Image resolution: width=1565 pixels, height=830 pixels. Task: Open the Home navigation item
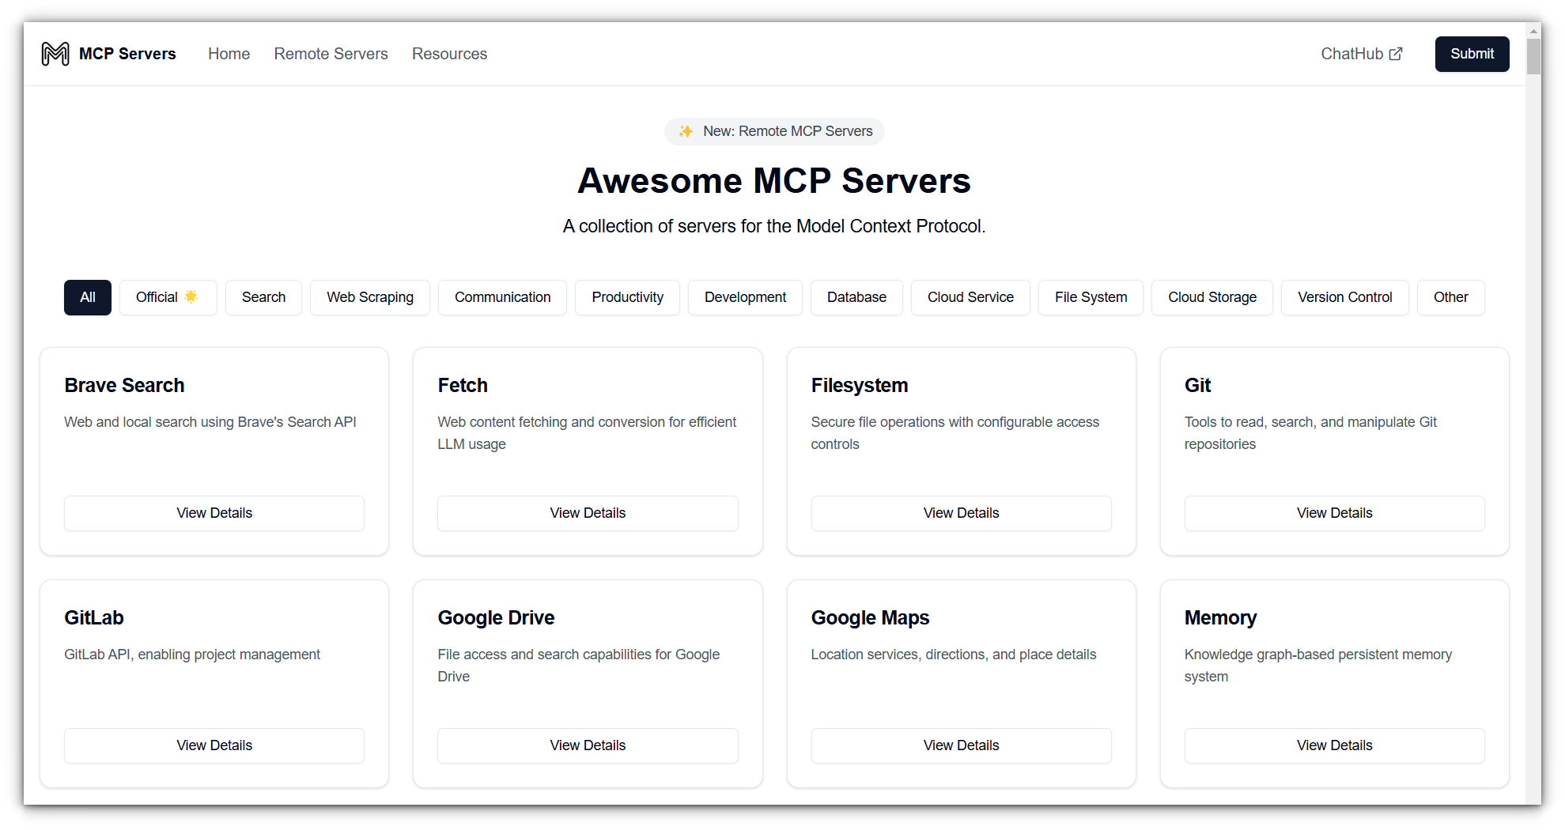[229, 54]
